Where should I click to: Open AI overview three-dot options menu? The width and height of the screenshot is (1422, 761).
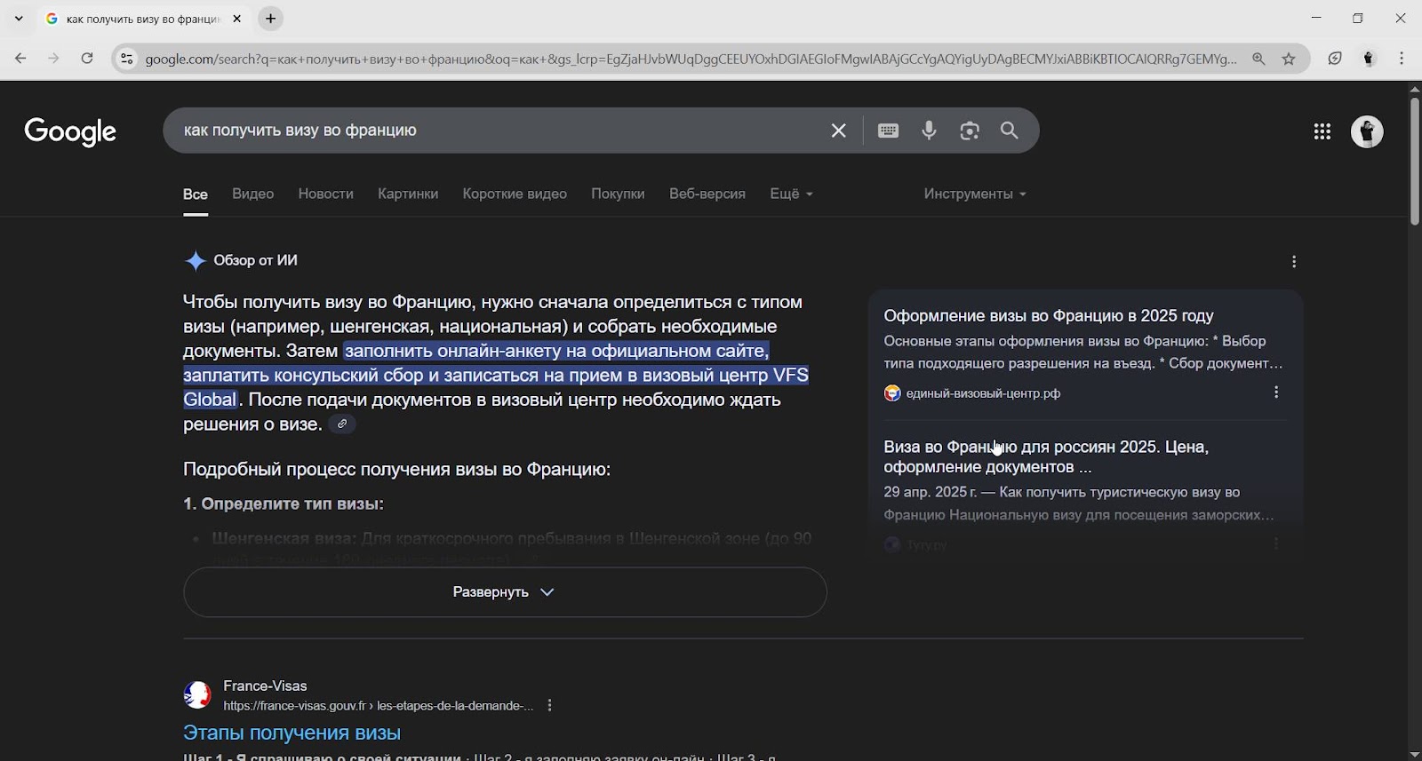pyautogui.click(x=1294, y=261)
